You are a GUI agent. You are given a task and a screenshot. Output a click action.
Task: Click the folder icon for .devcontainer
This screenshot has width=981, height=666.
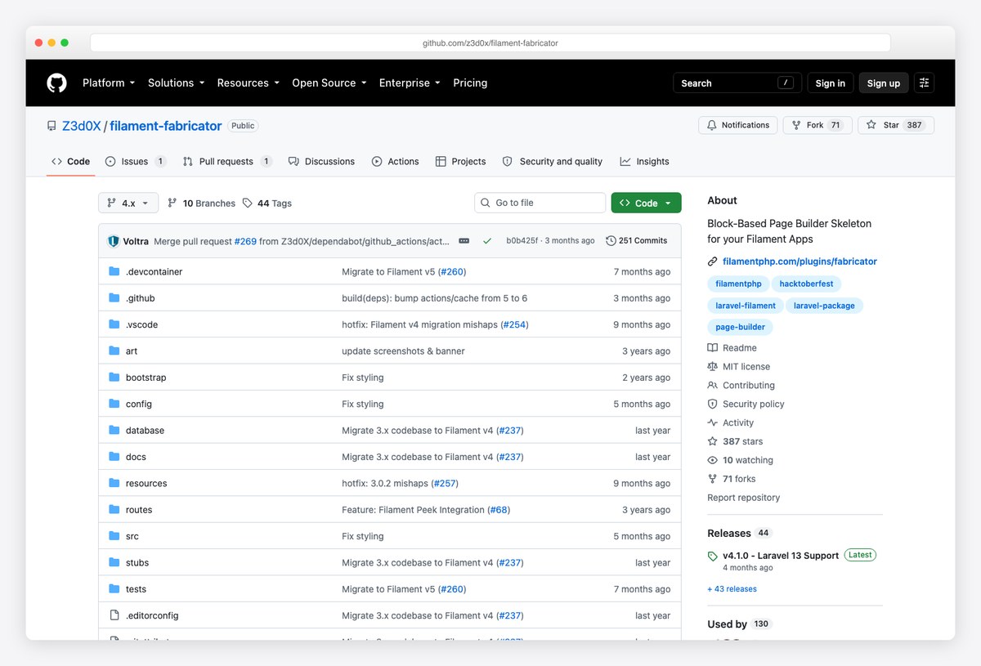click(114, 271)
